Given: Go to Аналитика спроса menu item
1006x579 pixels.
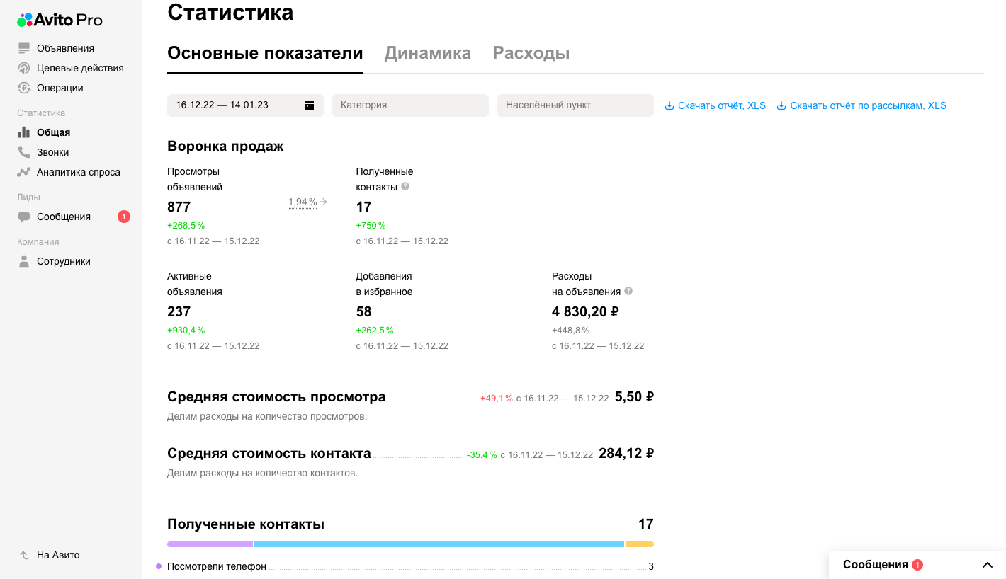Looking at the screenshot, I should point(79,172).
